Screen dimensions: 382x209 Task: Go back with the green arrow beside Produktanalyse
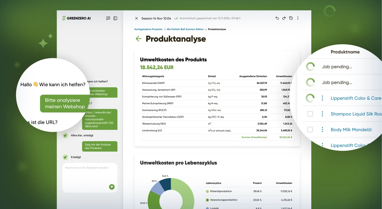click(x=138, y=39)
